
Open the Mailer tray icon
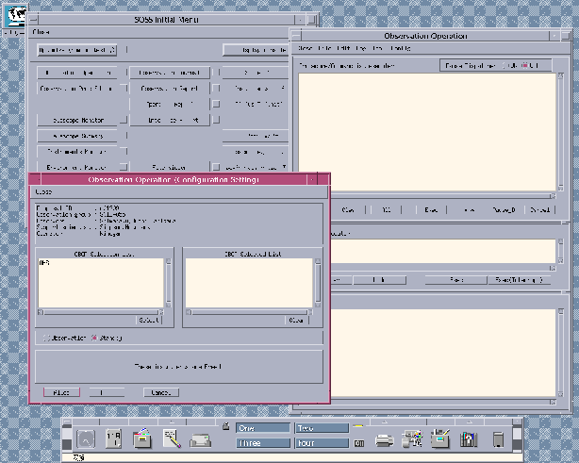201,440
